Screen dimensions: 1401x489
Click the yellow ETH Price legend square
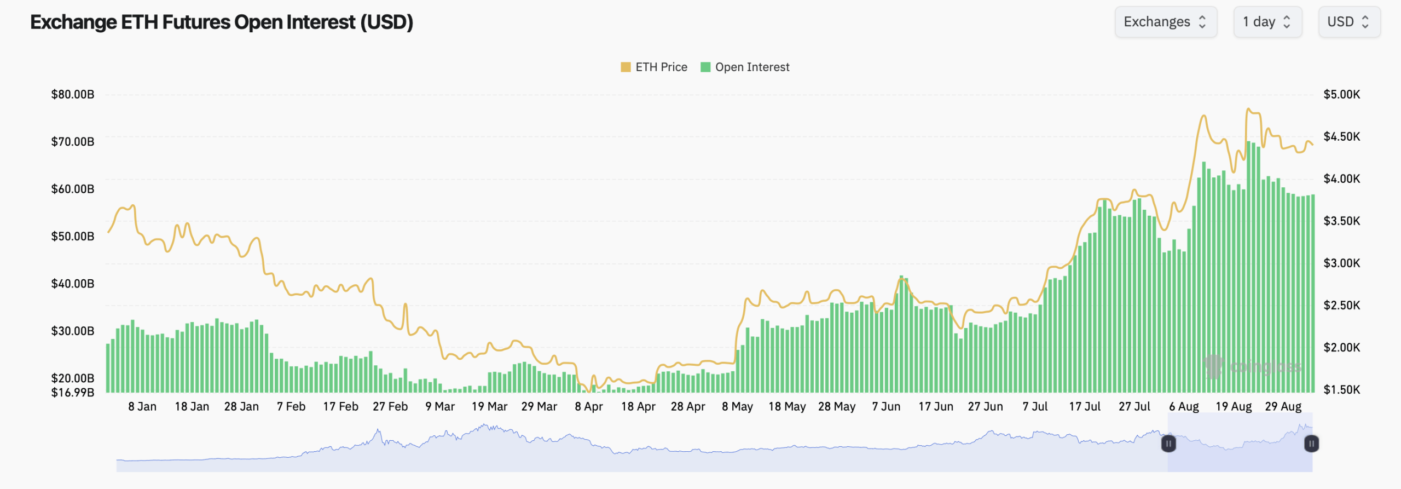click(x=626, y=67)
